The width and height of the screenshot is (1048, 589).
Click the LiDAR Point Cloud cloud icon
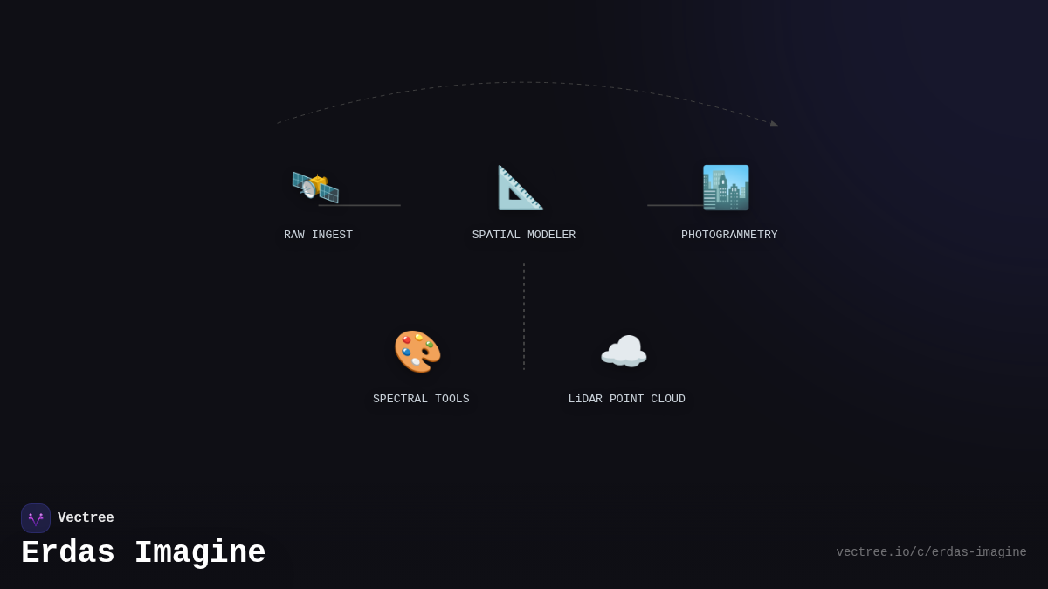(x=624, y=352)
